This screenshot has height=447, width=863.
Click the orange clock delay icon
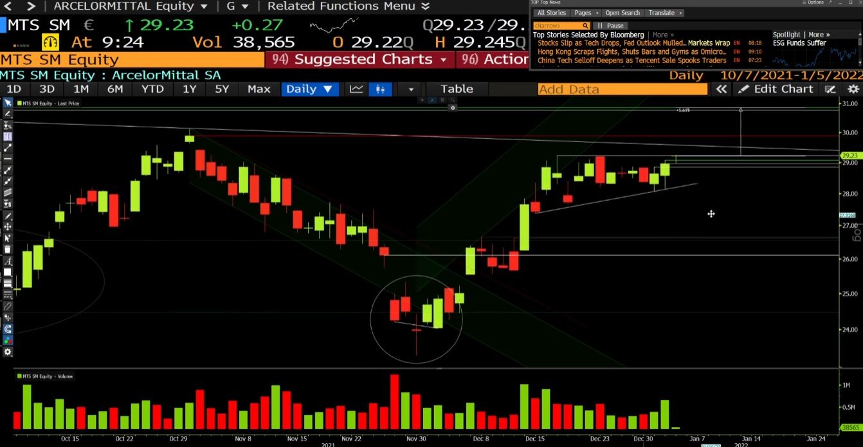[51, 42]
